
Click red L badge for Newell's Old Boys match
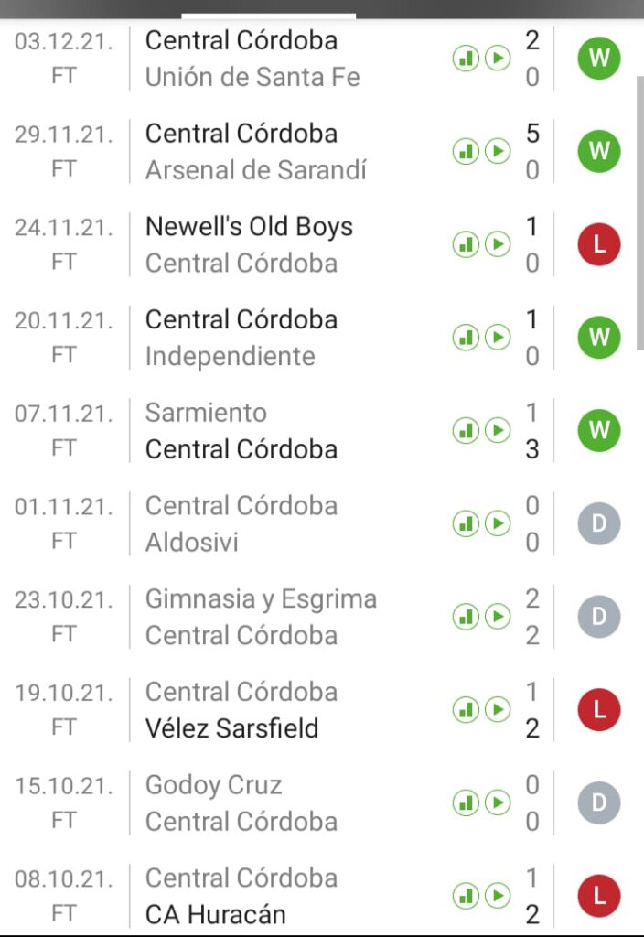click(x=599, y=245)
